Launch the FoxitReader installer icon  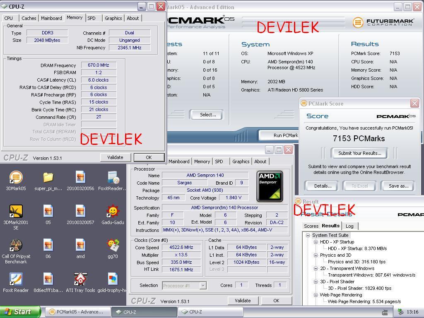(x=113, y=181)
